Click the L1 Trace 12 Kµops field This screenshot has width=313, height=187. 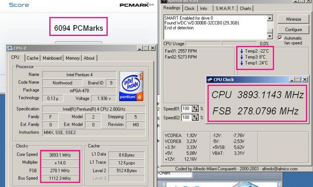[126, 163]
